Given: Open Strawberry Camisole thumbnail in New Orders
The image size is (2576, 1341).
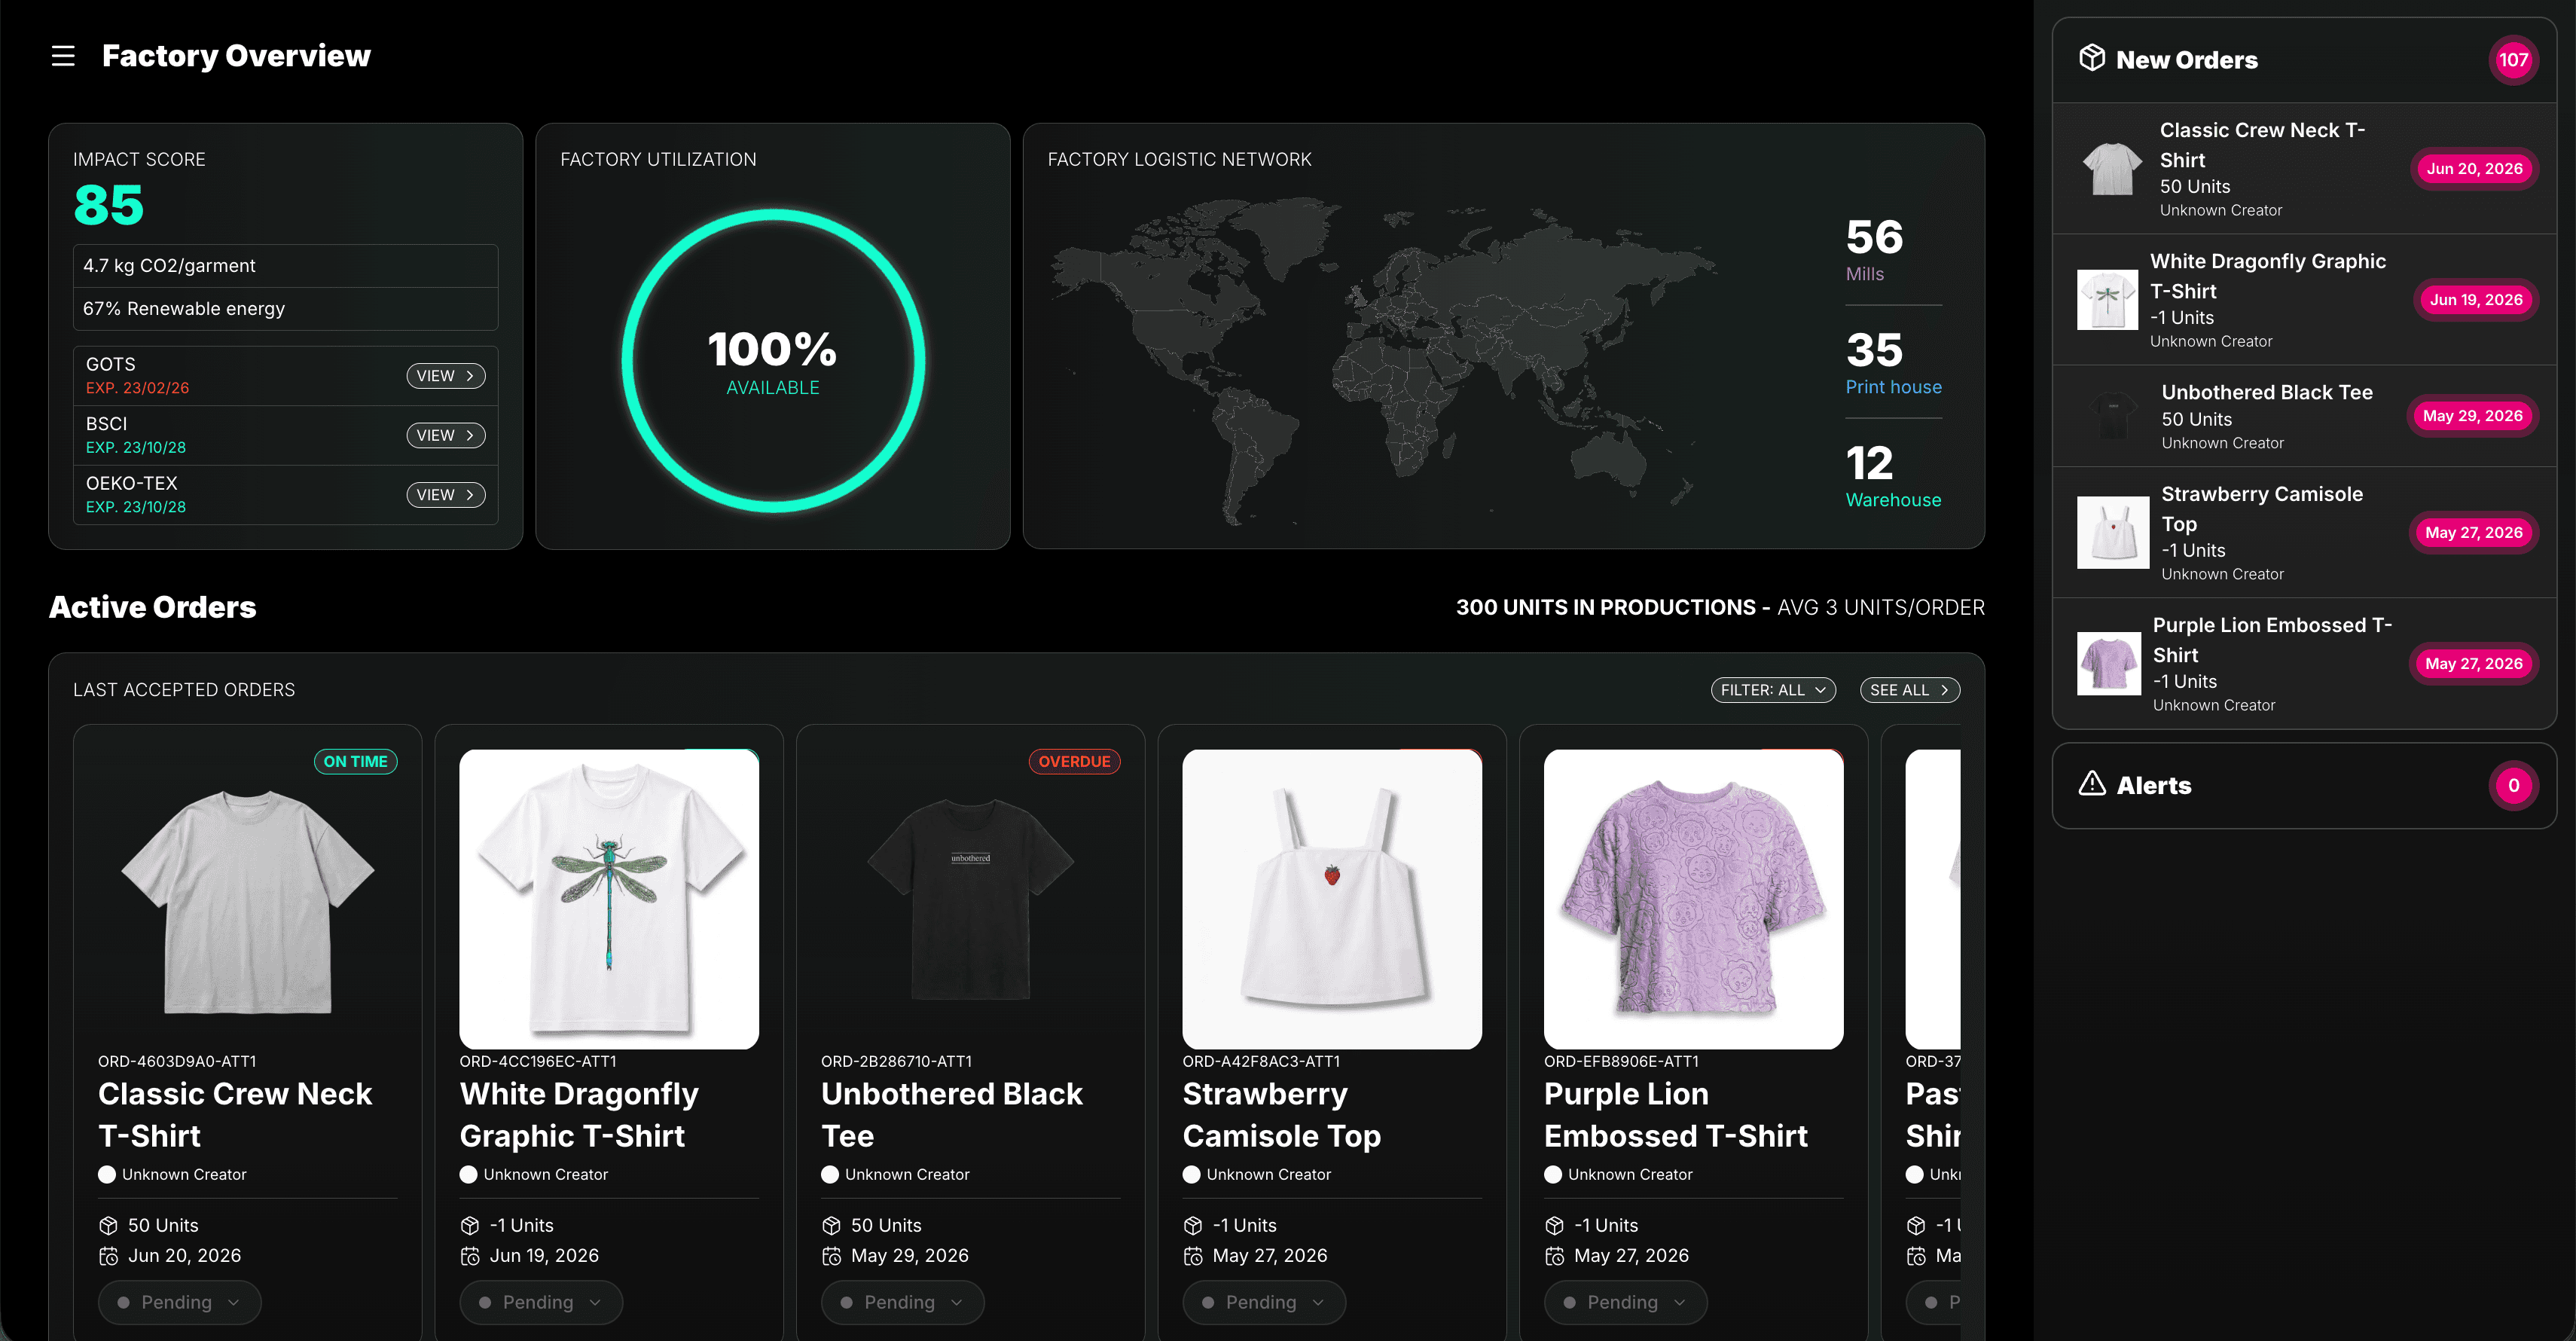Looking at the screenshot, I should pos(2112,532).
